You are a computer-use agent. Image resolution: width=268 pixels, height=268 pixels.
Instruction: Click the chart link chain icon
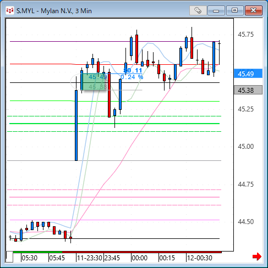pyautogui.click(x=198, y=10)
